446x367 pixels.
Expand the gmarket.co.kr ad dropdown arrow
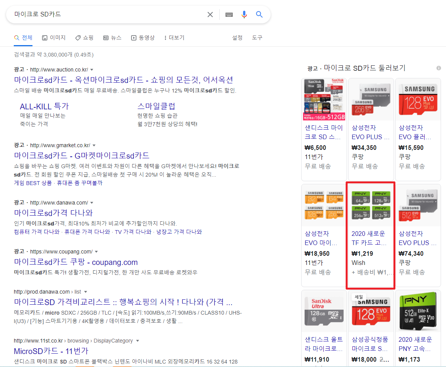click(x=94, y=145)
